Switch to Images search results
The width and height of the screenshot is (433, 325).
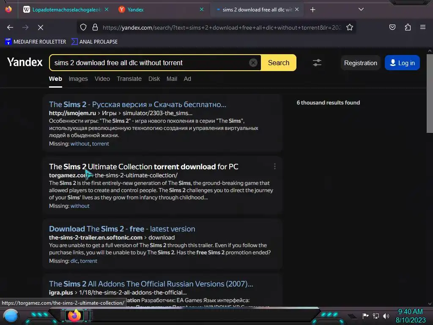[78, 79]
